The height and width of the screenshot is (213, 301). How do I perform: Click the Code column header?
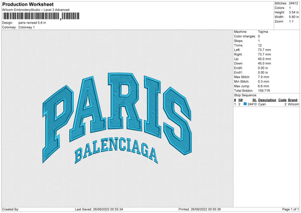click(282, 100)
